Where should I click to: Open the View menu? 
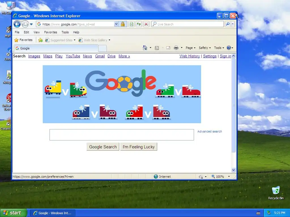(x=37, y=32)
